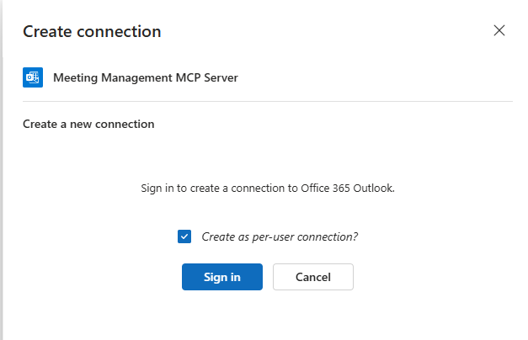
Task: Uncheck Create as per-user connection checkbox
Action: click(184, 236)
